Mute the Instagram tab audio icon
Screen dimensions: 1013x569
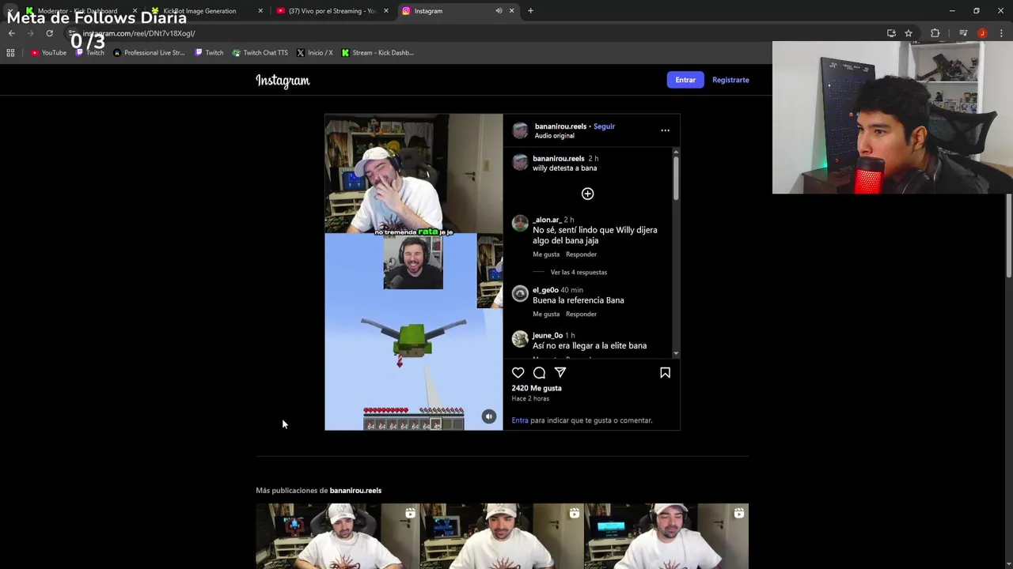499,11
